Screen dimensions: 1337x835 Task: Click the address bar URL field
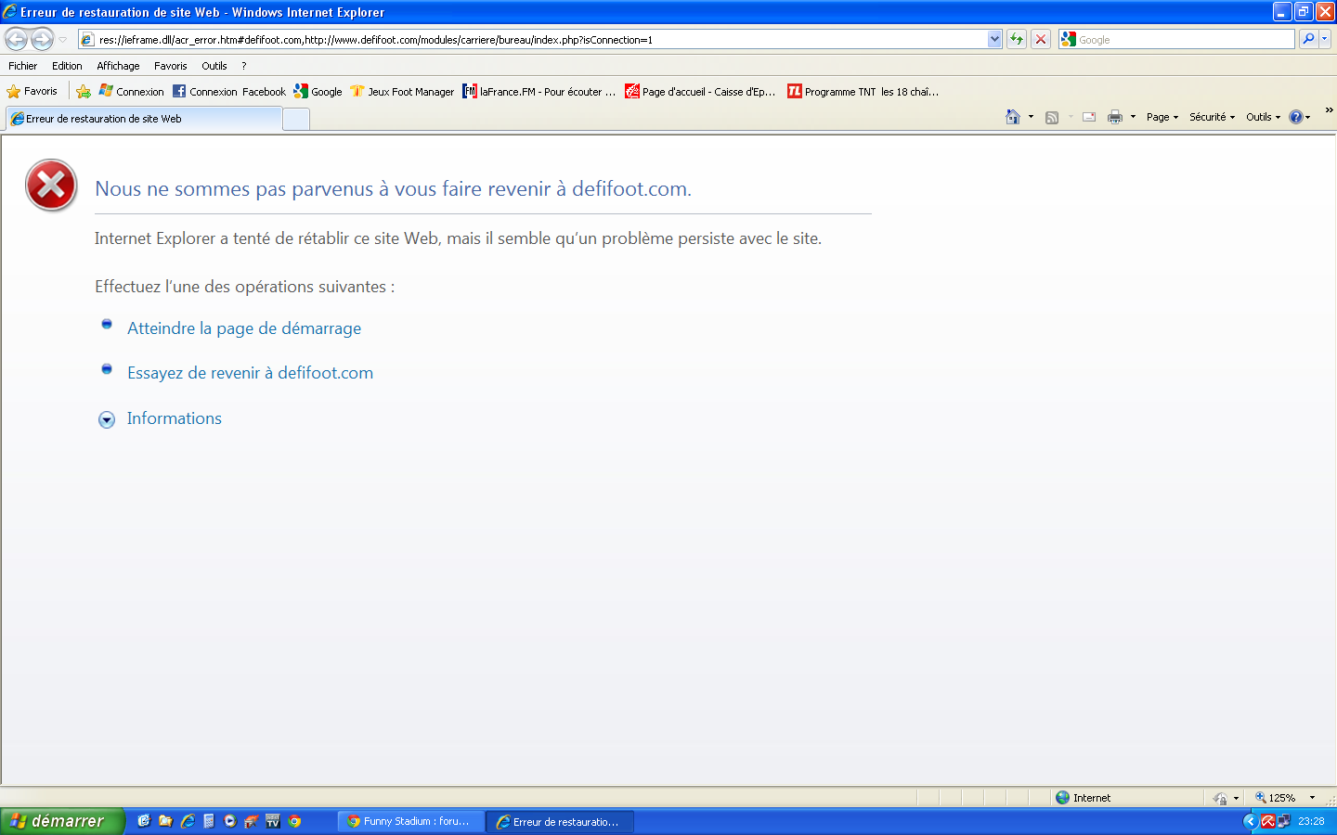[x=534, y=40]
